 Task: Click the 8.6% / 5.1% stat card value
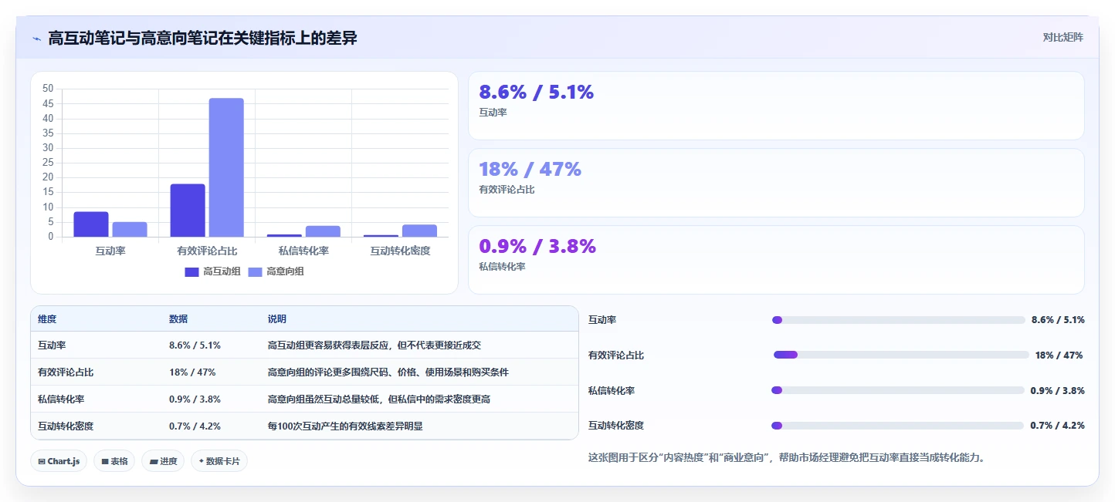[537, 93]
